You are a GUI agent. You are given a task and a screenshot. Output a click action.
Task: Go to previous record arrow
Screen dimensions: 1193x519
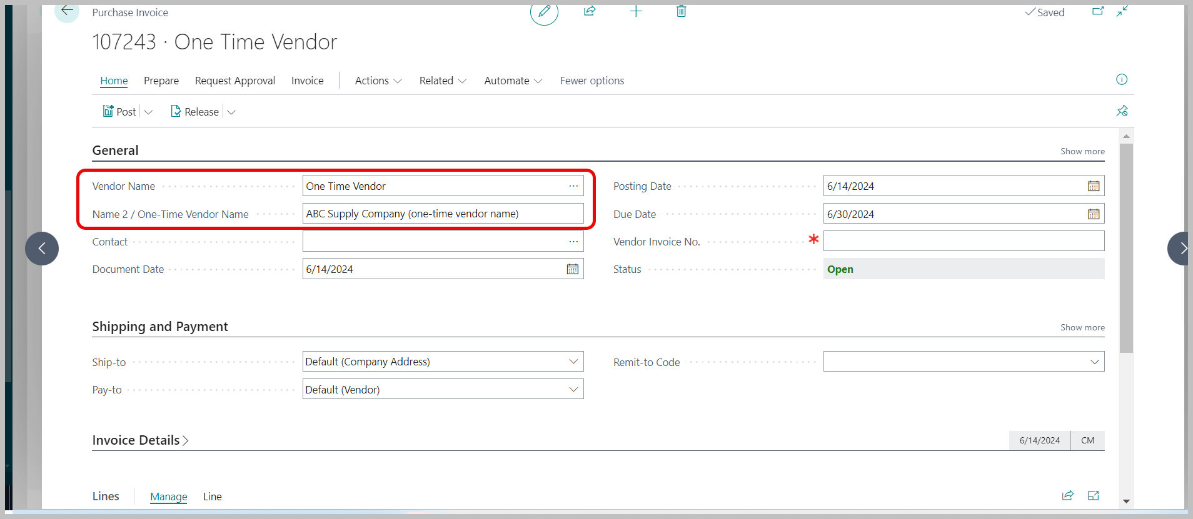click(42, 249)
